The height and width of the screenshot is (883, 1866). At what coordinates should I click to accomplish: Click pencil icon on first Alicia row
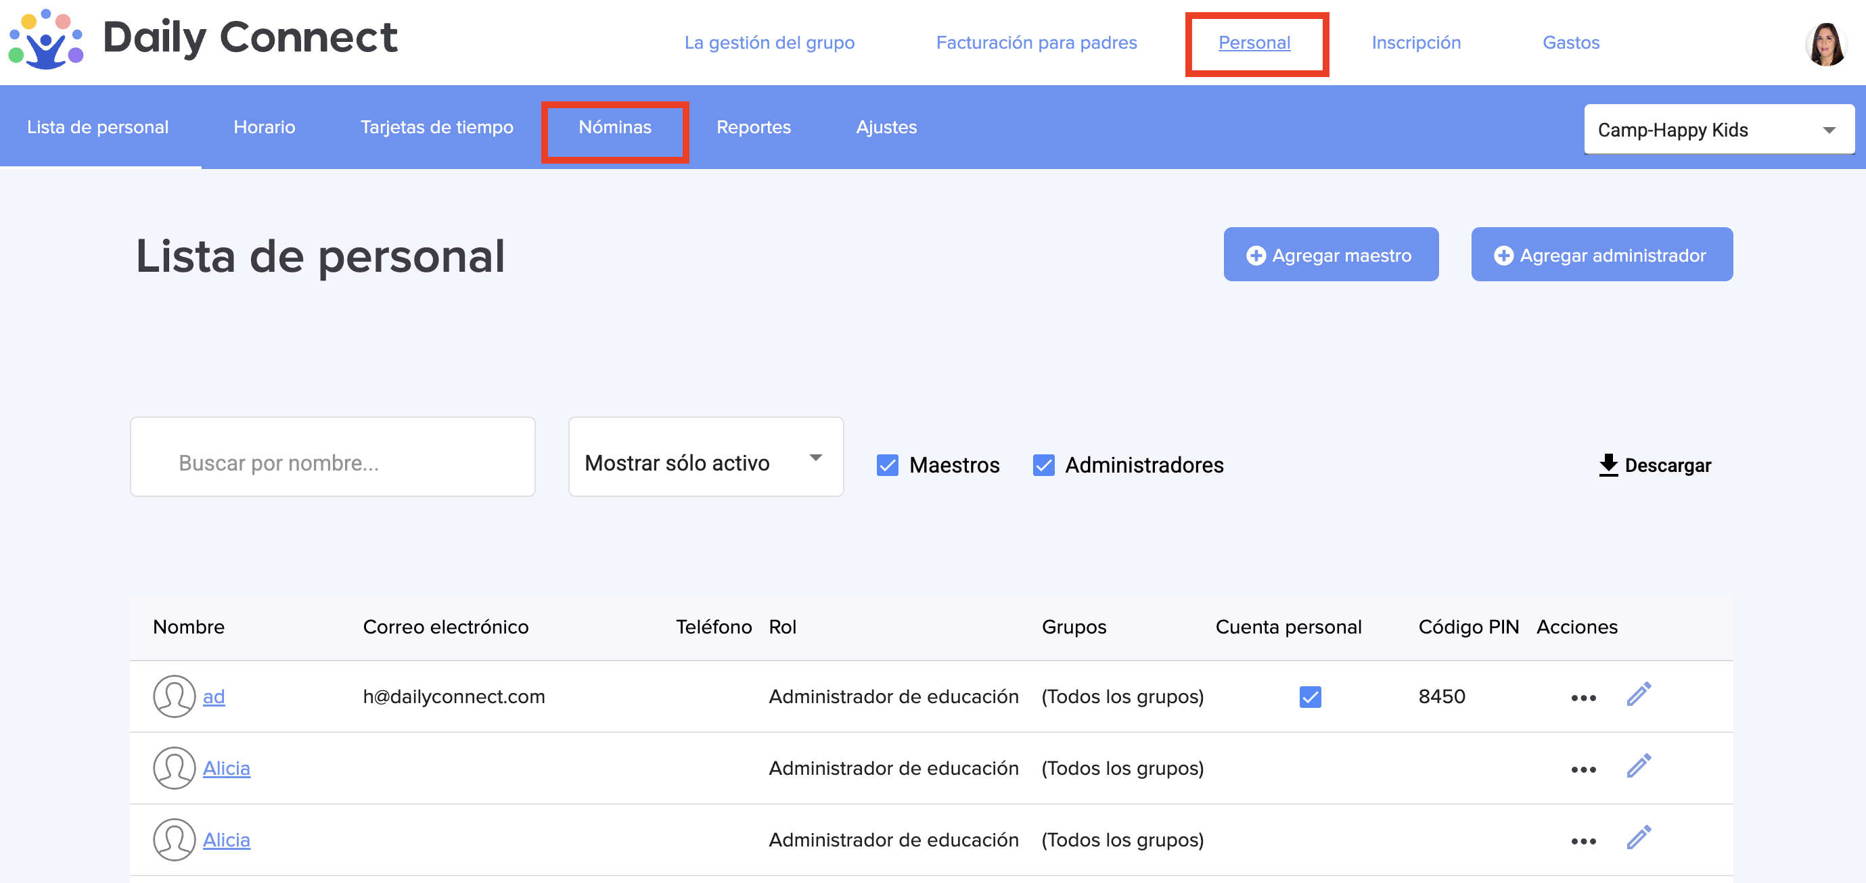[x=1639, y=767]
